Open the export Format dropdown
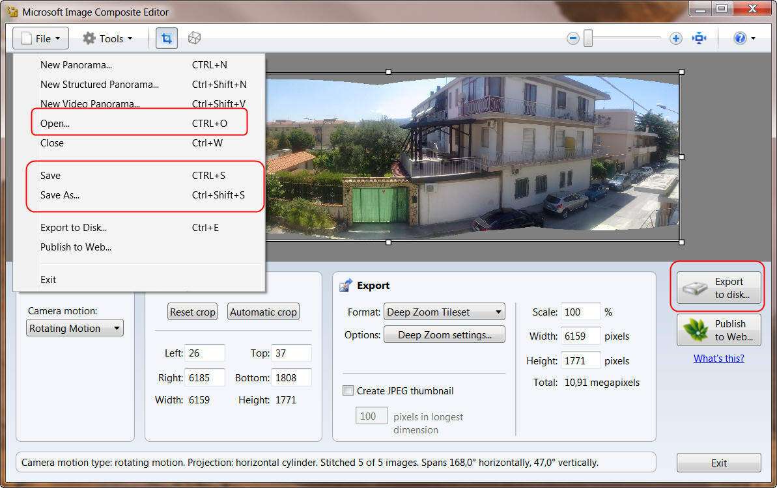The image size is (777, 488). [x=444, y=312]
